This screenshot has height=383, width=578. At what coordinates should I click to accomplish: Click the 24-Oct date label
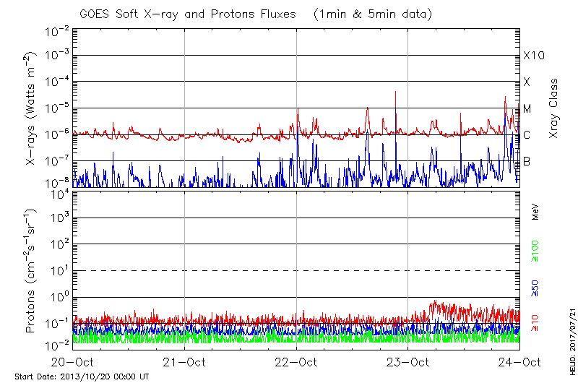519,361
